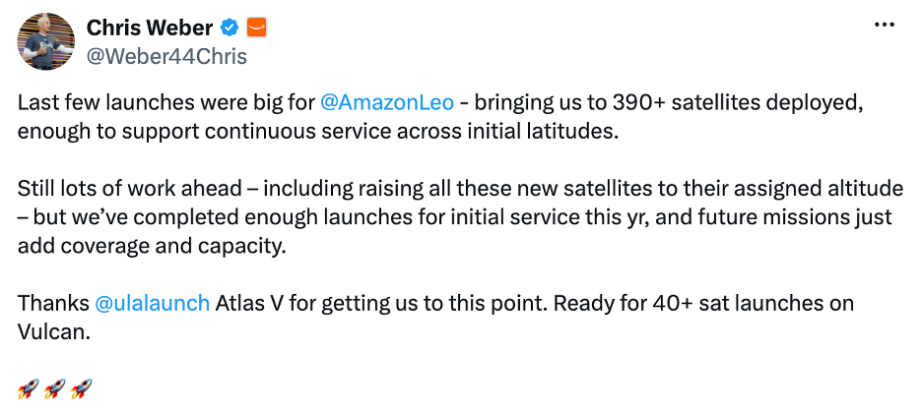Open the @Weber44Chris handle link
This screenshot has width=922, height=413.
pos(166,56)
